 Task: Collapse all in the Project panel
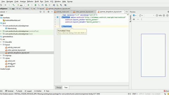[44, 12]
